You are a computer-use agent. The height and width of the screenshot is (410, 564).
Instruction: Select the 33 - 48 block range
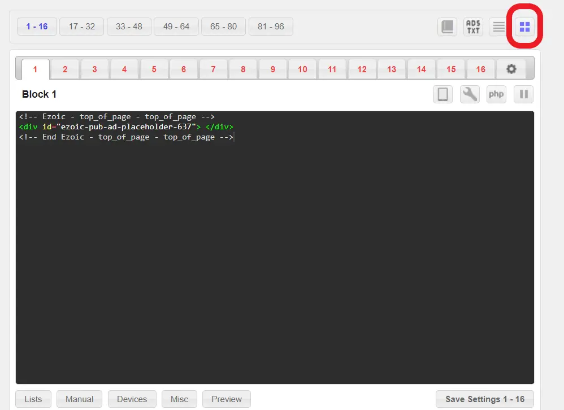tap(129, 27)
